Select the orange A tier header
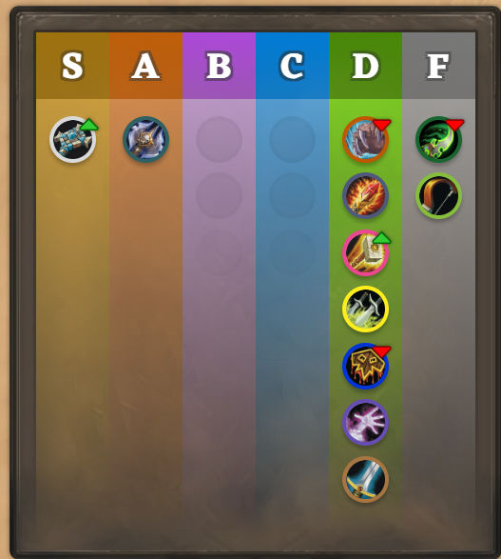The width and height of the screenshot is (501, 559). click(x=145, y=66)
